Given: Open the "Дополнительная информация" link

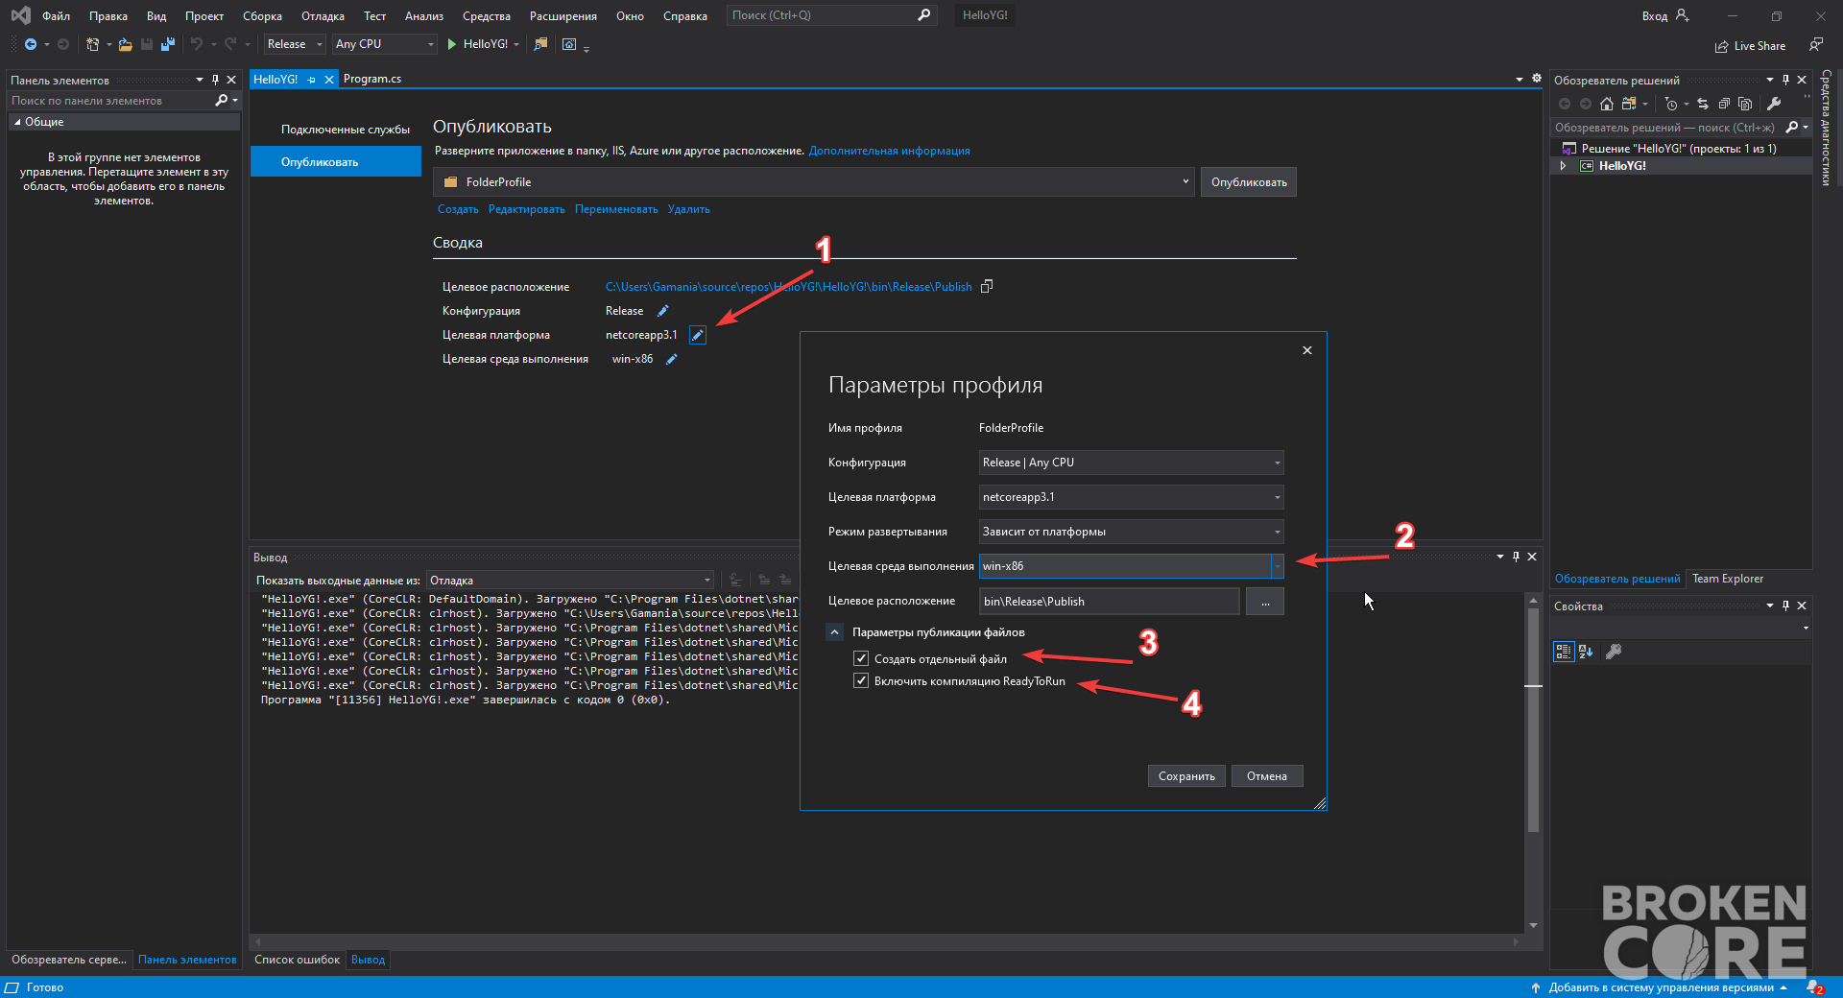Looking at the screenshot, I should point(889,151).
